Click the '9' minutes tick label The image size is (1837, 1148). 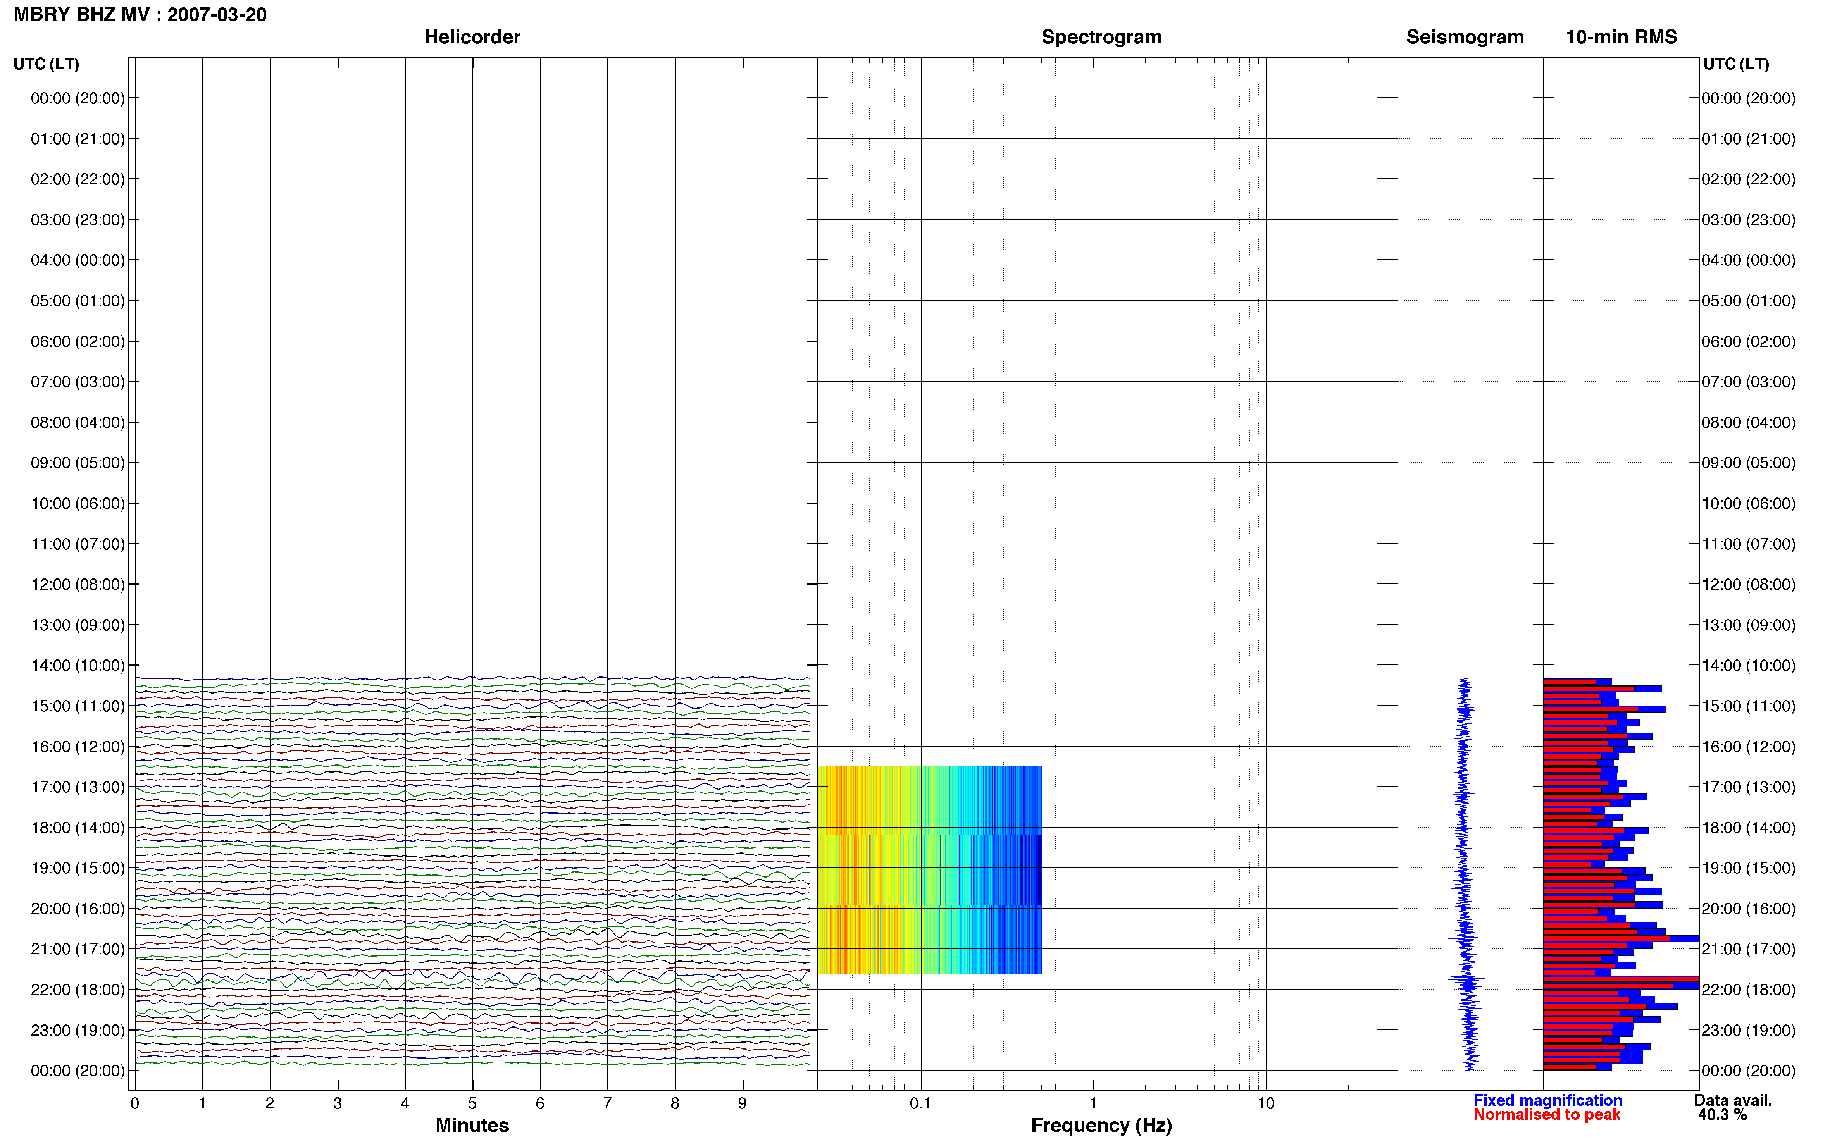point(743,1103)
